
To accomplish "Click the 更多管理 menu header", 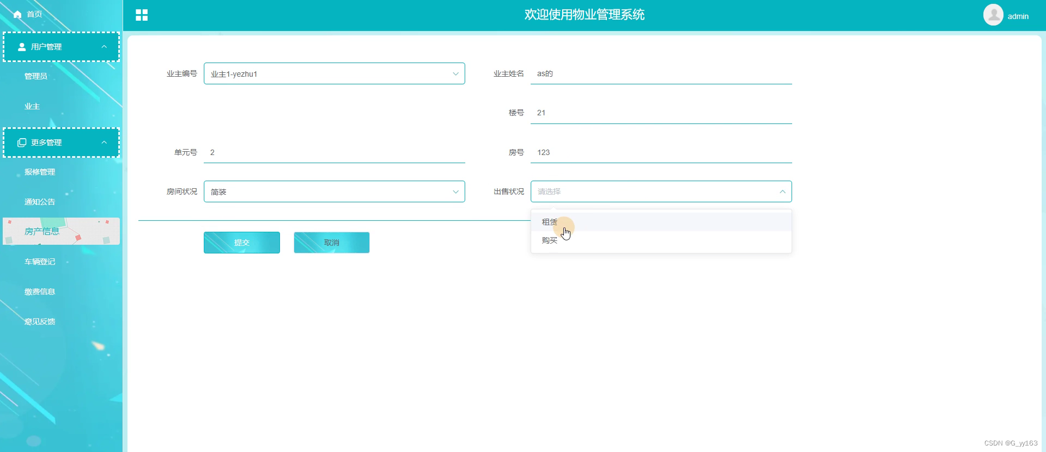I will pyautogui.click(x=61, y=143).
